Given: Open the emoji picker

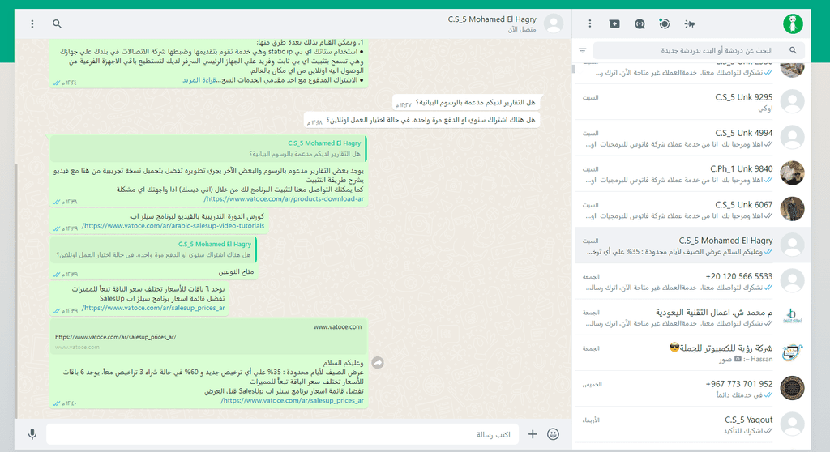Looking at the screenshot, I should 553,434.
